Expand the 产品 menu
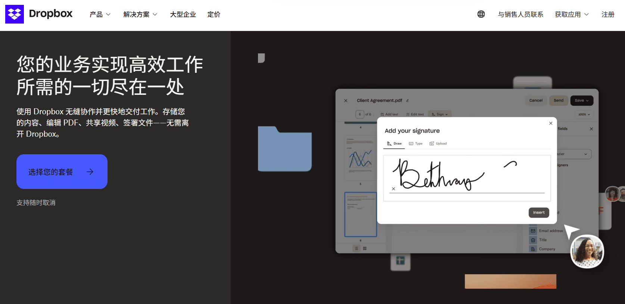 (x=100, y=15)
